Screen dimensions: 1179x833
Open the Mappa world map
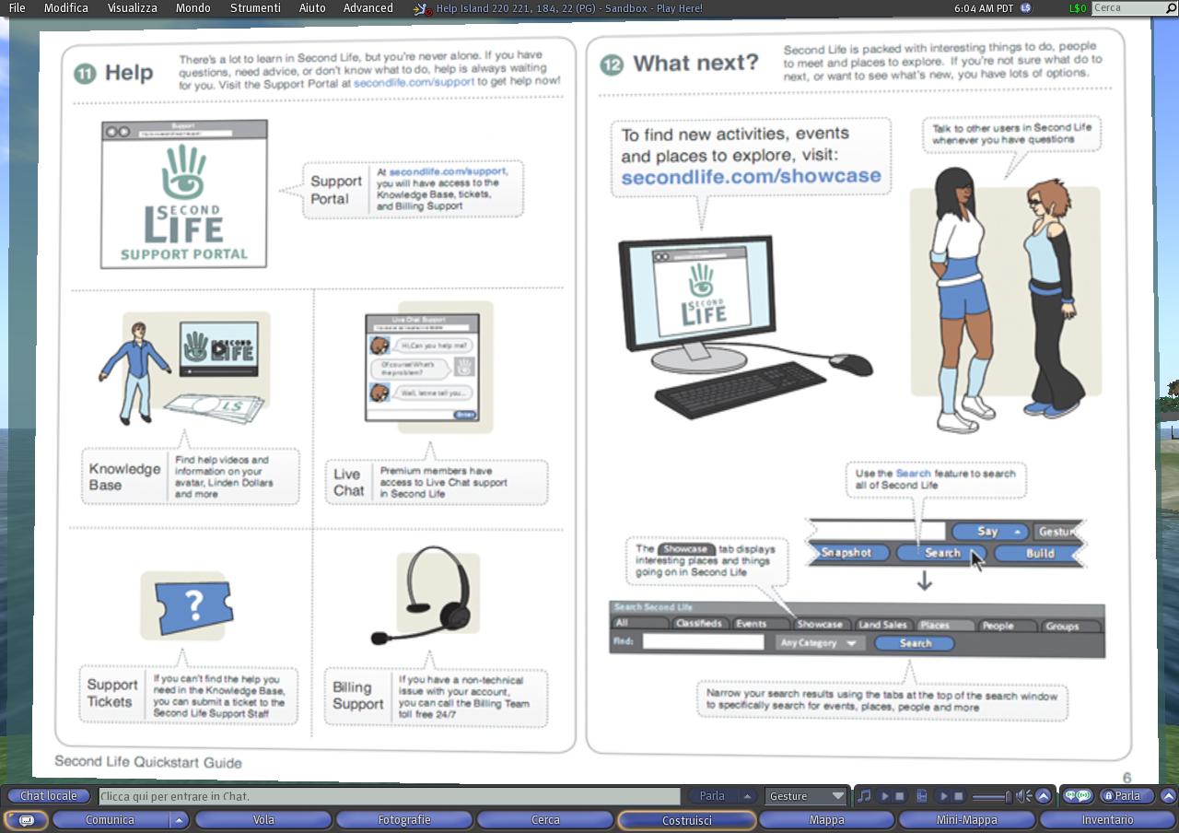coord(827,820)
